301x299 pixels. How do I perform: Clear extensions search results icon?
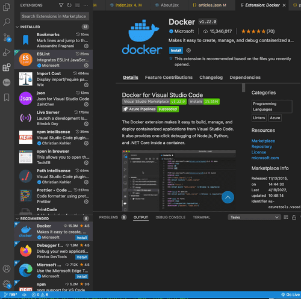(x=78, y=5)
